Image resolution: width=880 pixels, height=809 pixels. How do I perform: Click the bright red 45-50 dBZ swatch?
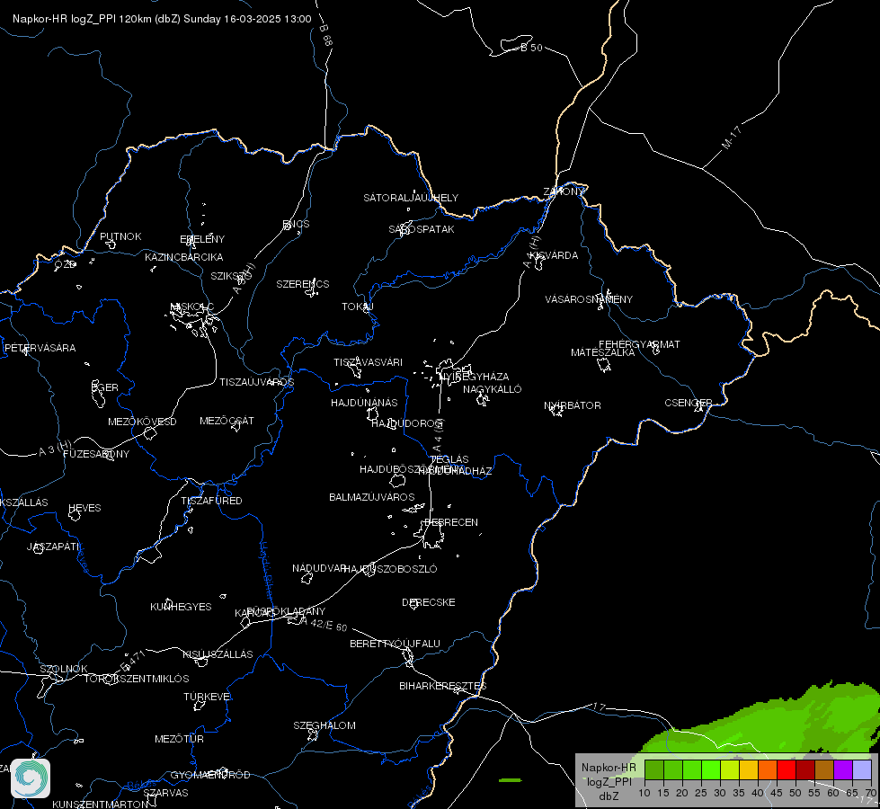pos(787,769)
